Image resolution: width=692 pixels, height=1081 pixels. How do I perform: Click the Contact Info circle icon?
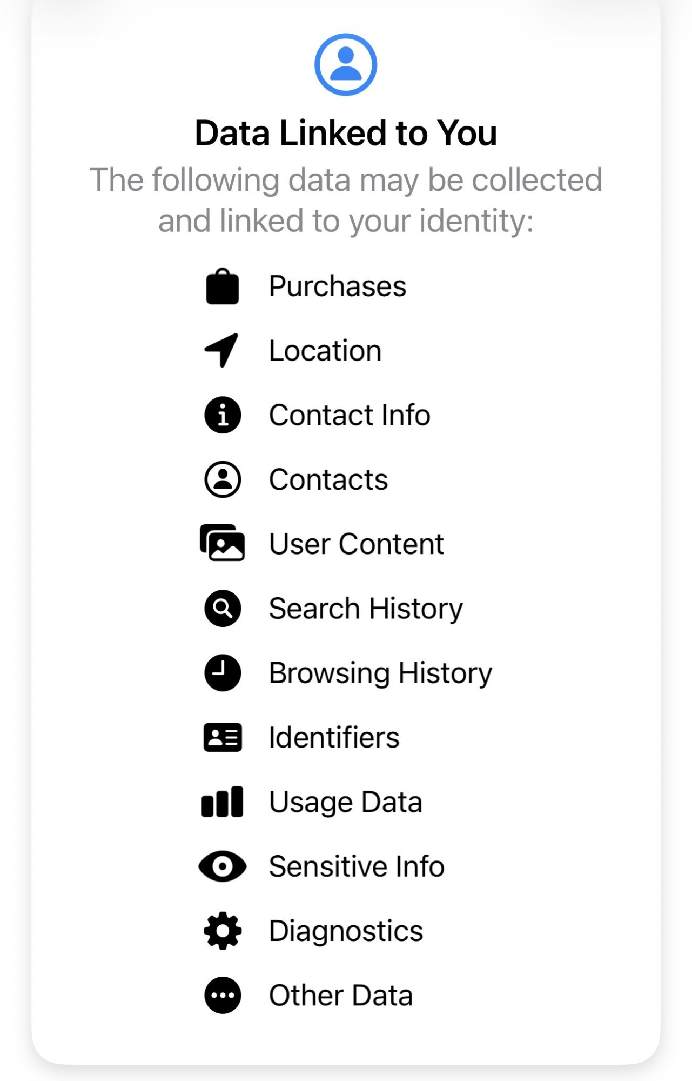click(223, 415)
